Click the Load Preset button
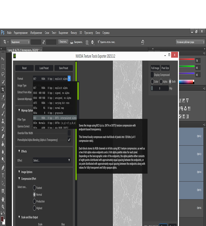 [44, 68]
